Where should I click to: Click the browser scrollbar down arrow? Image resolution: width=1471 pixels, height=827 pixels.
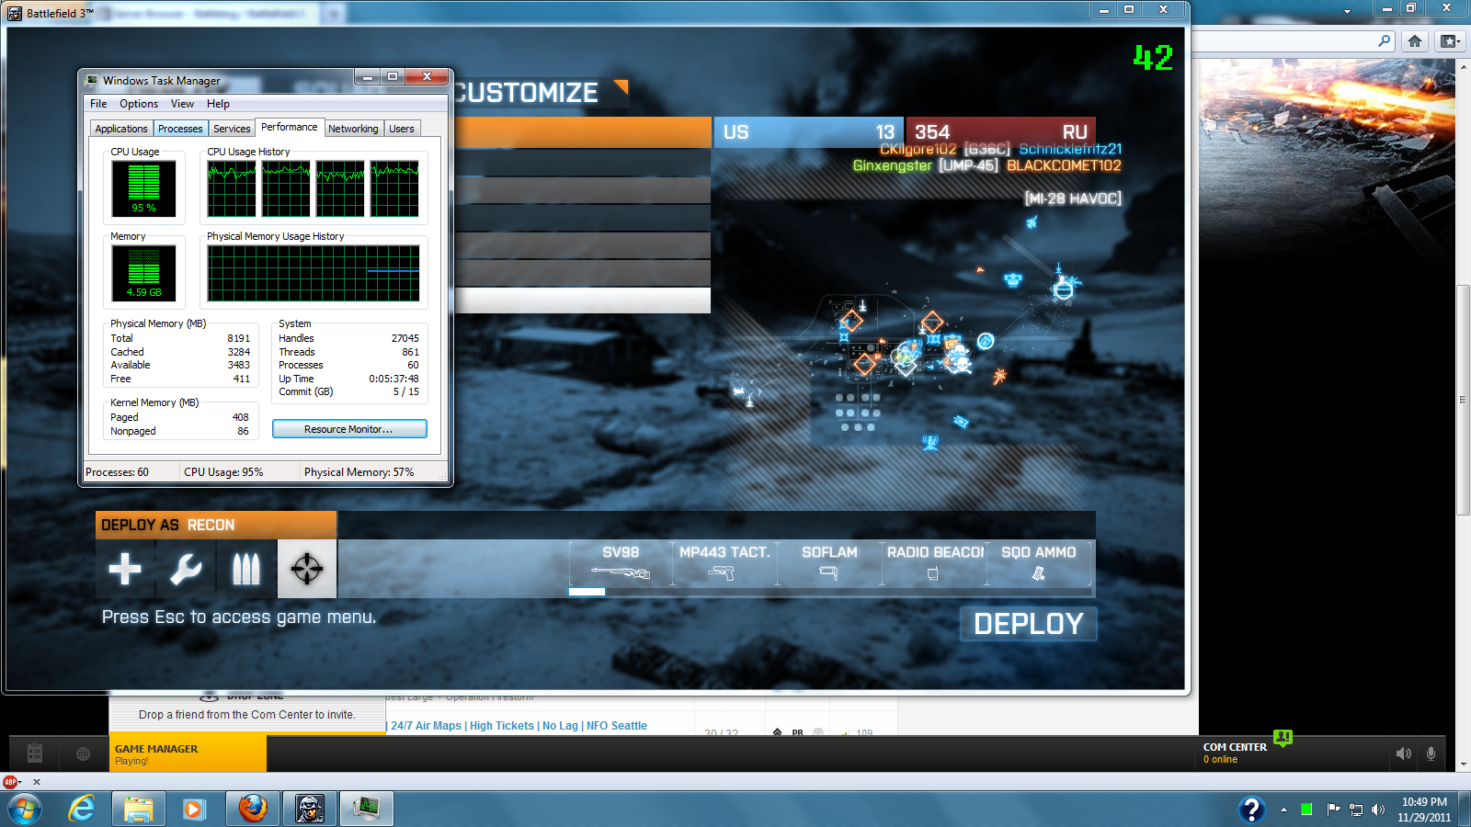coord(1463,764)
